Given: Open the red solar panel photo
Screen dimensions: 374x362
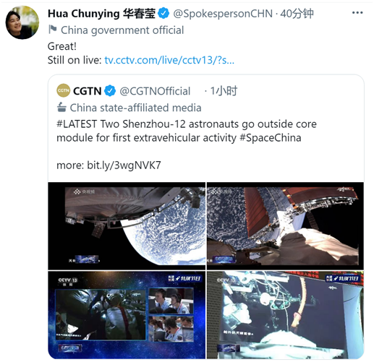Looking at the screenshot, I should click(285, 226).
